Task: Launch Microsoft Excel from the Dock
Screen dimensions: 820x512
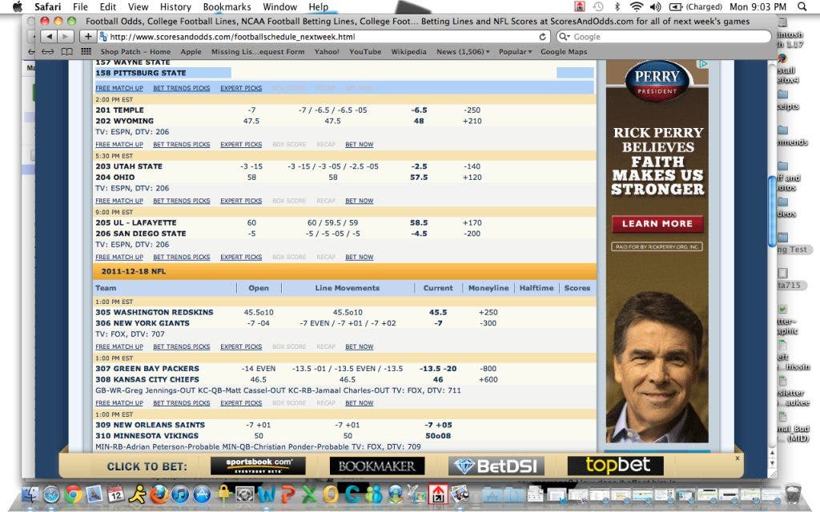Action: click(x=309, y=494)
